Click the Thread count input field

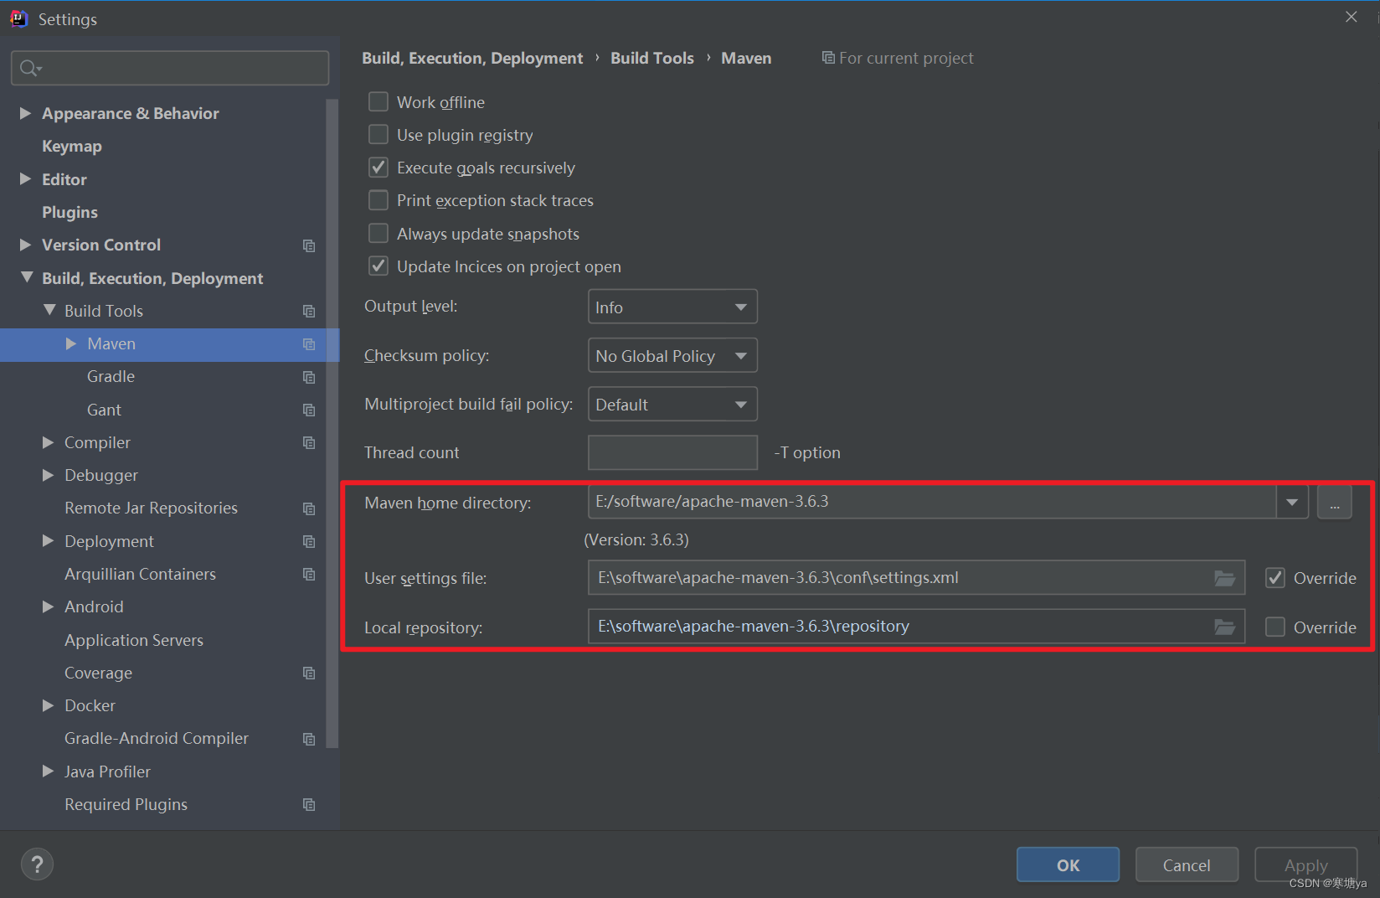pos(672,452)
